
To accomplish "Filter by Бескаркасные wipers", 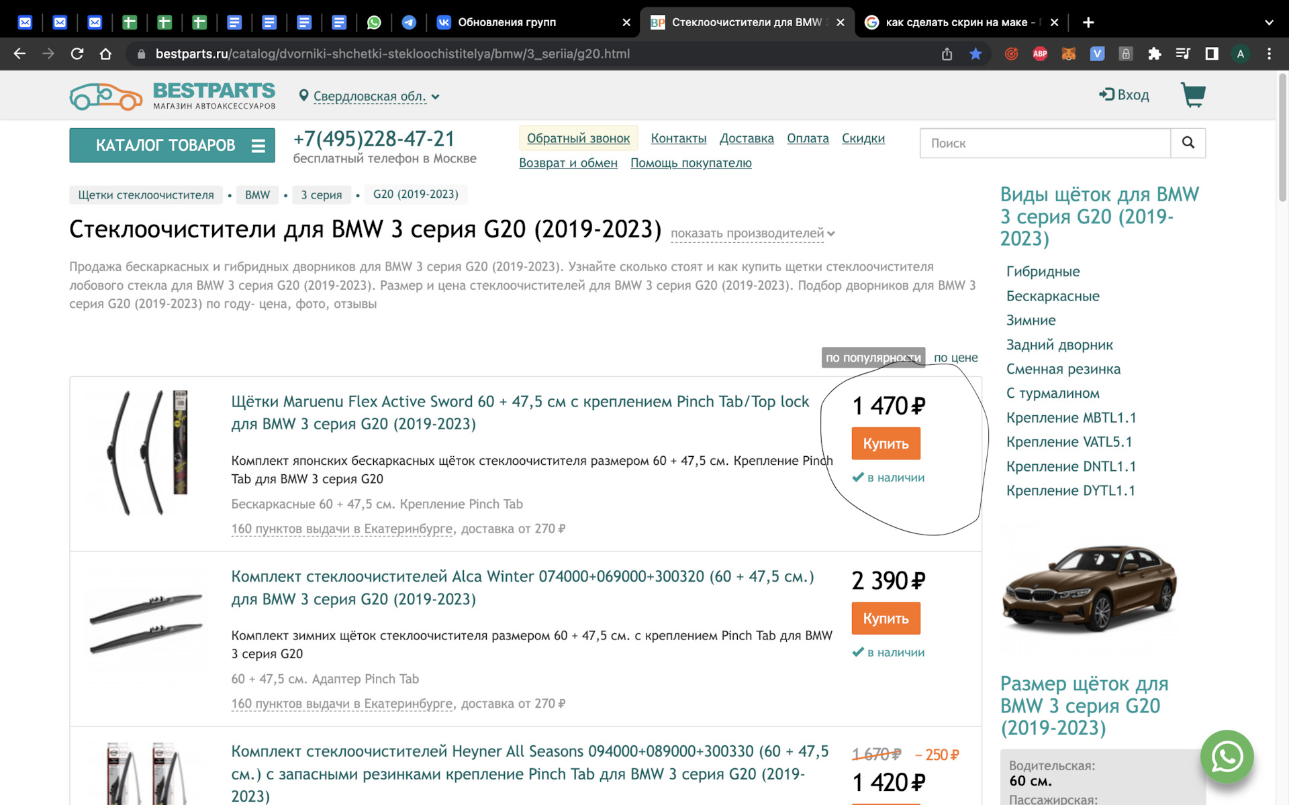I will 1053,296.
